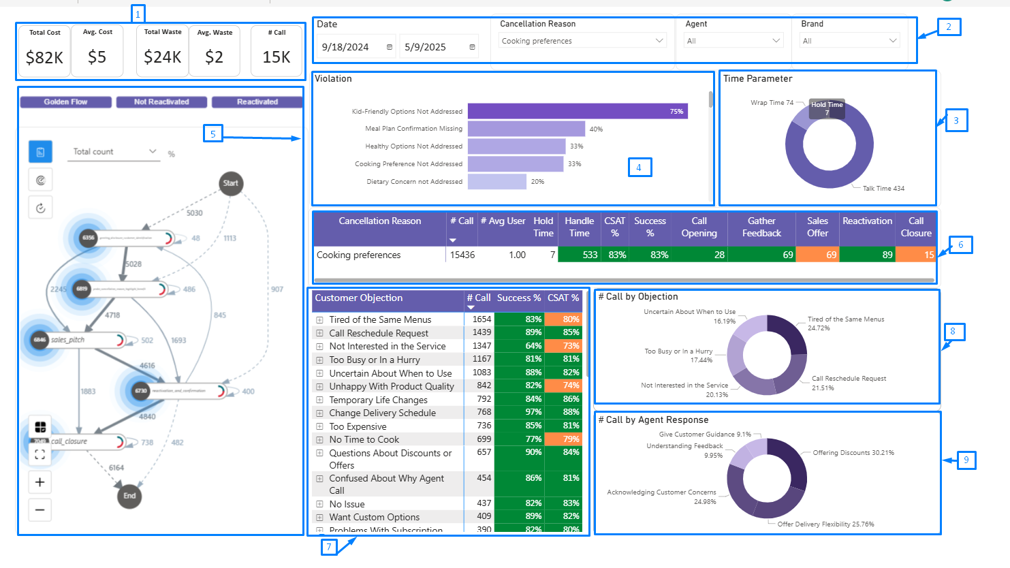1010x568 pixels.
Task: Open calendar picker for the 5/9/2025 date
Action: tap(472, 46)
